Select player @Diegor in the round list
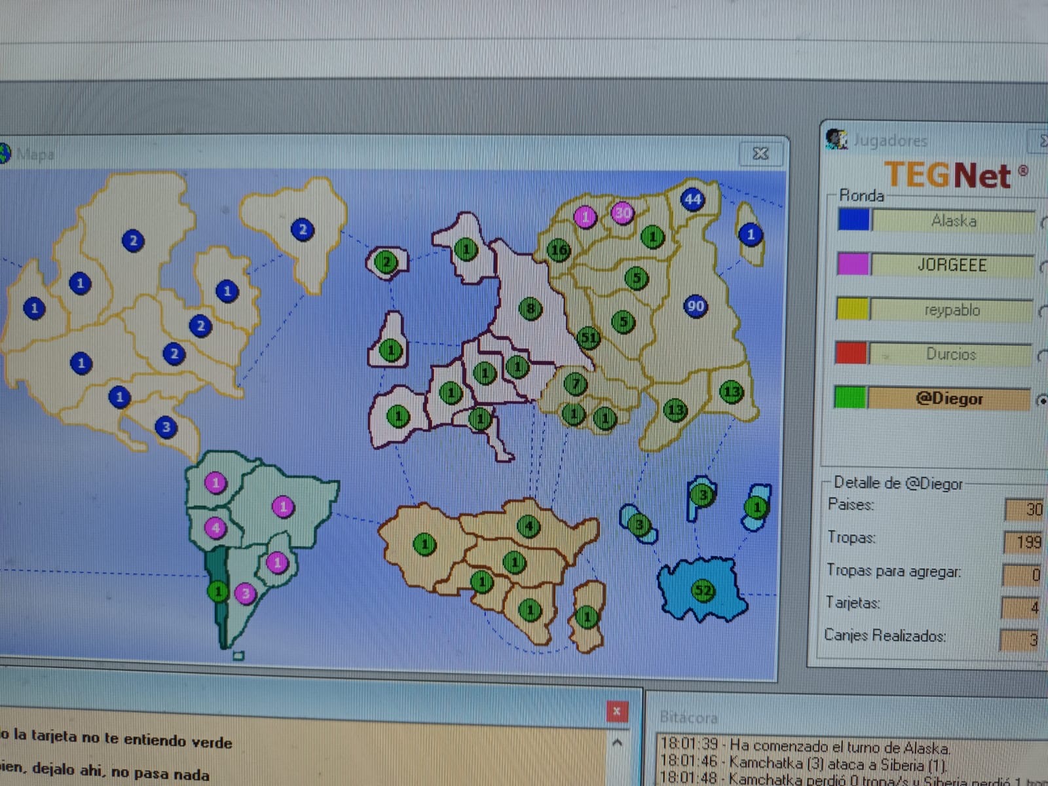This screenshot has width=1048, height=786. (949, 398)
